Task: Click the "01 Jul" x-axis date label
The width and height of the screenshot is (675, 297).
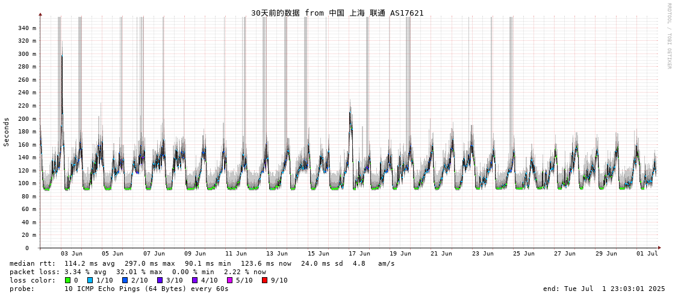Action: pos(647,254)
